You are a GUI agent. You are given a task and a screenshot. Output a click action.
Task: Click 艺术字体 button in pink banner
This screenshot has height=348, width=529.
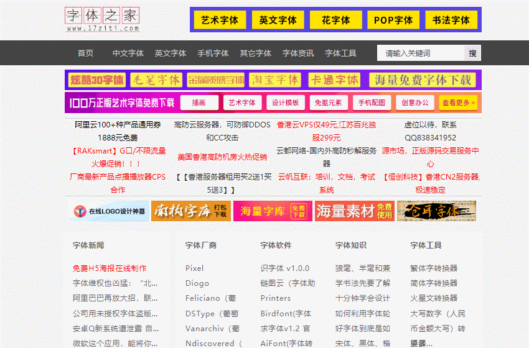coord(242,103)
